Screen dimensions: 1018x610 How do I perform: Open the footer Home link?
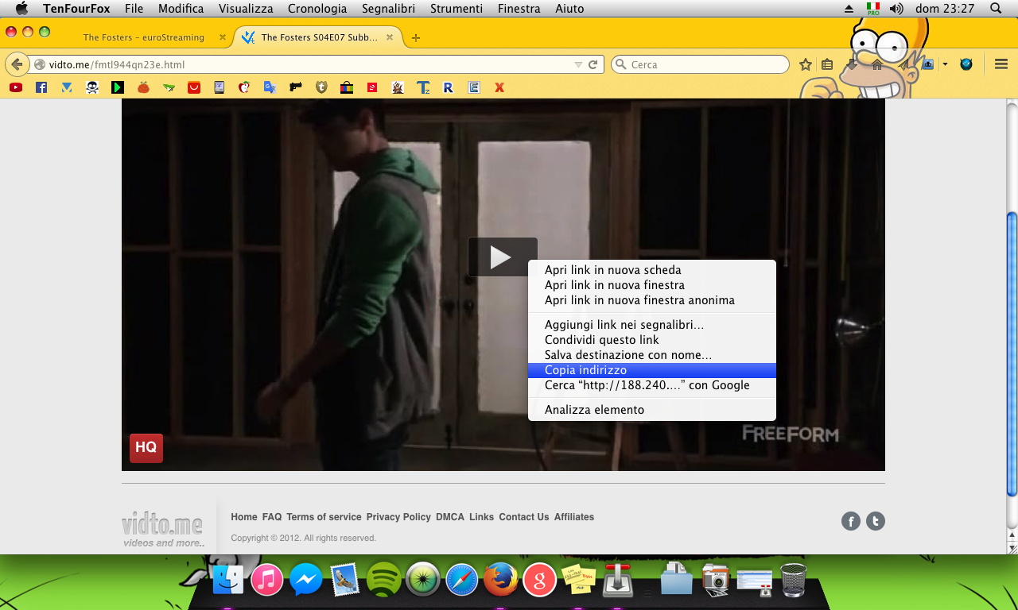[244, 517]
